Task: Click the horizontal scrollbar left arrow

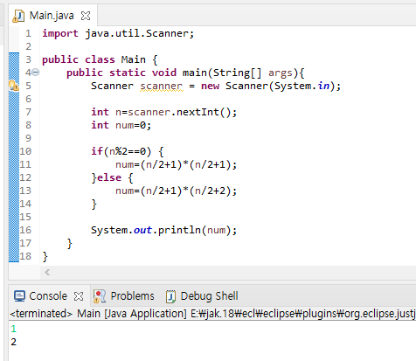Action: point(47,273)
